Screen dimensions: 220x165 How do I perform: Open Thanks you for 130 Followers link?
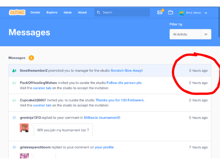(120, 100)
